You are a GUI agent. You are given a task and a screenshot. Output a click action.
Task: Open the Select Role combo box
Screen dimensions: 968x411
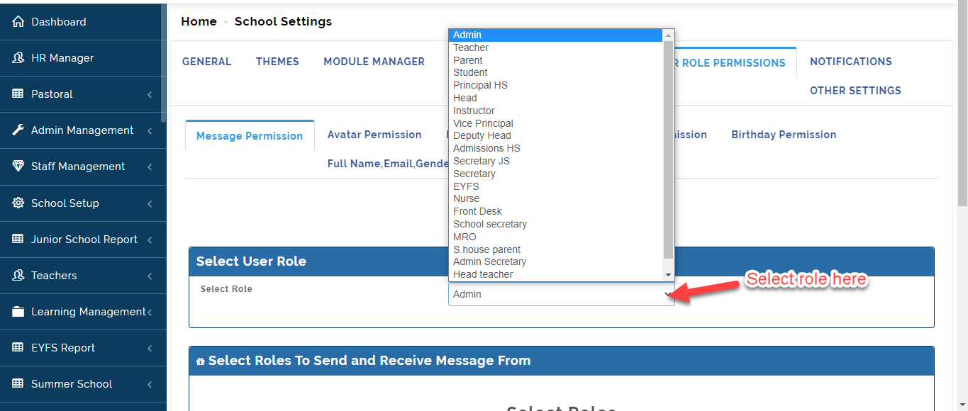[561, 294]
